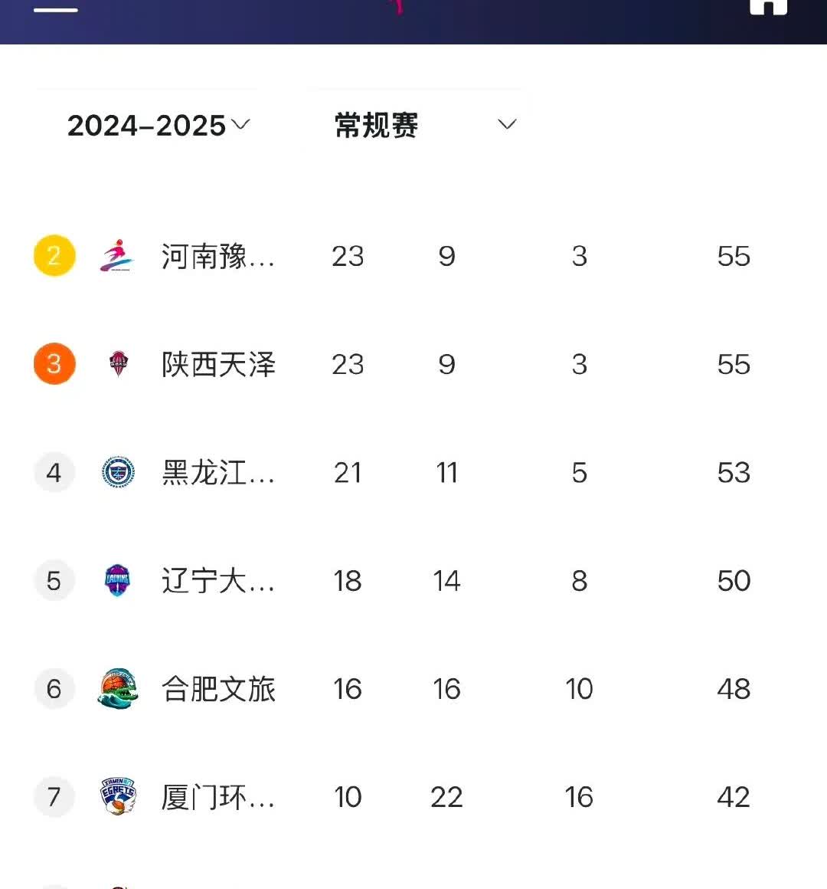Click the Liaoning team logo
The width and height of the screenshot is (827, 889).
[x=118, y=580]
